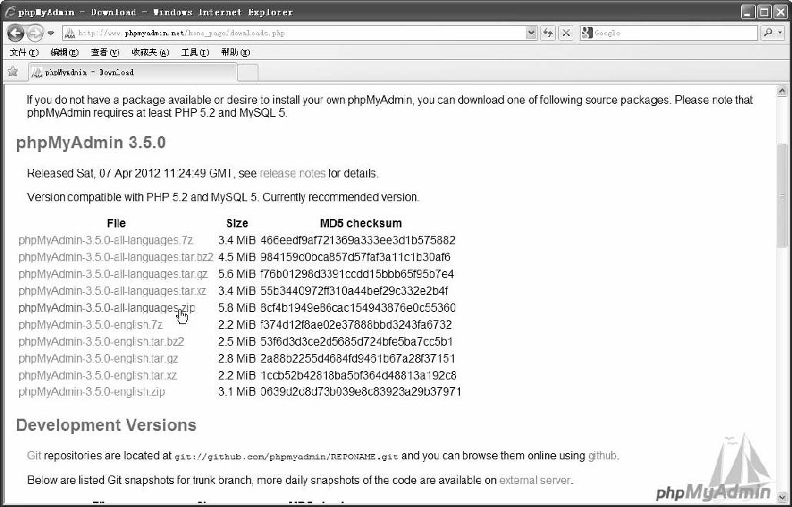Click the phpMyAdmin 3.5.0 heading

[91, 143]
